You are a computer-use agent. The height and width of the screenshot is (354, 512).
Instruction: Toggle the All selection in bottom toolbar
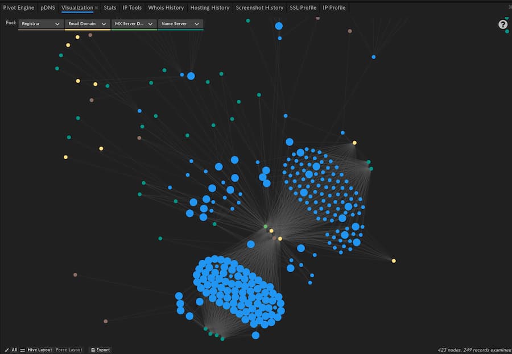tap(14, 349)
